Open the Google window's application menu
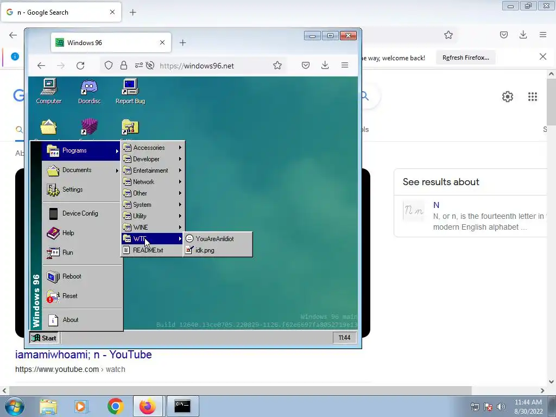Image resolution: width=556 pixels, height=417 pixels. [542, 35]
